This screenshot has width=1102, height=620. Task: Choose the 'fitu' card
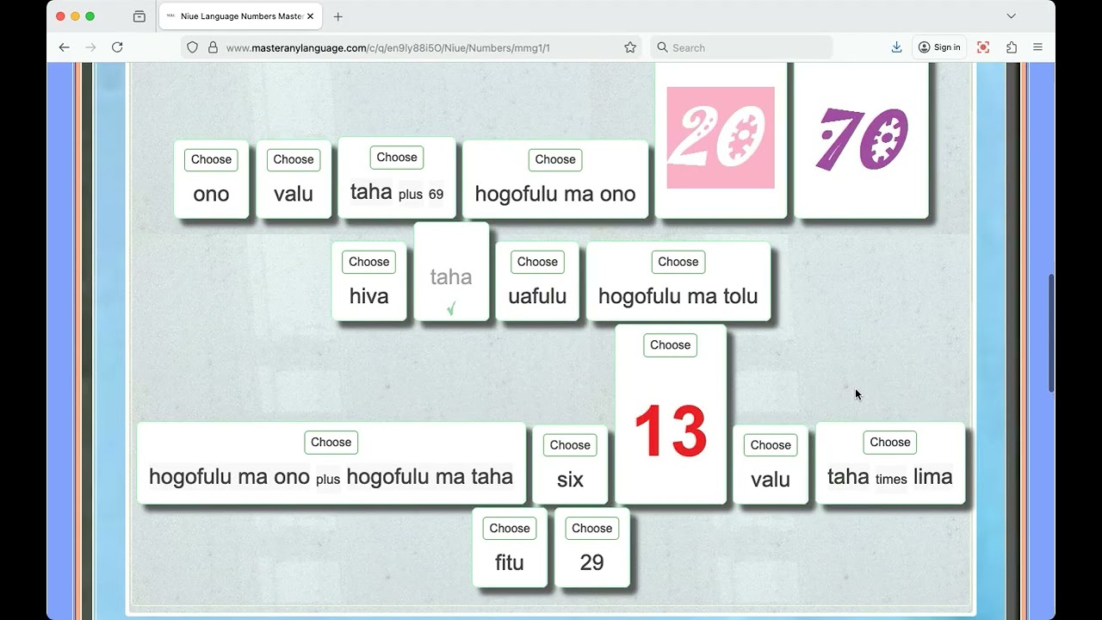[510, 529]
